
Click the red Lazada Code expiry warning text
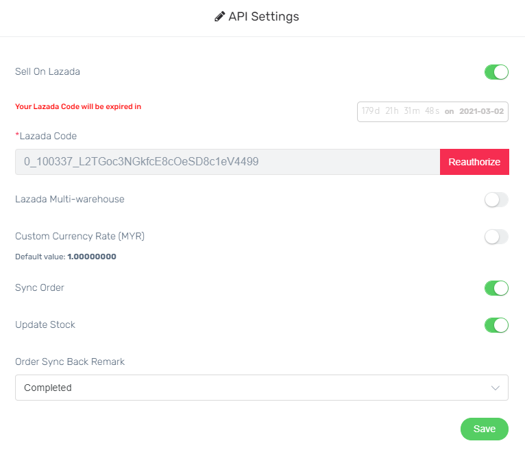(78, 106)
